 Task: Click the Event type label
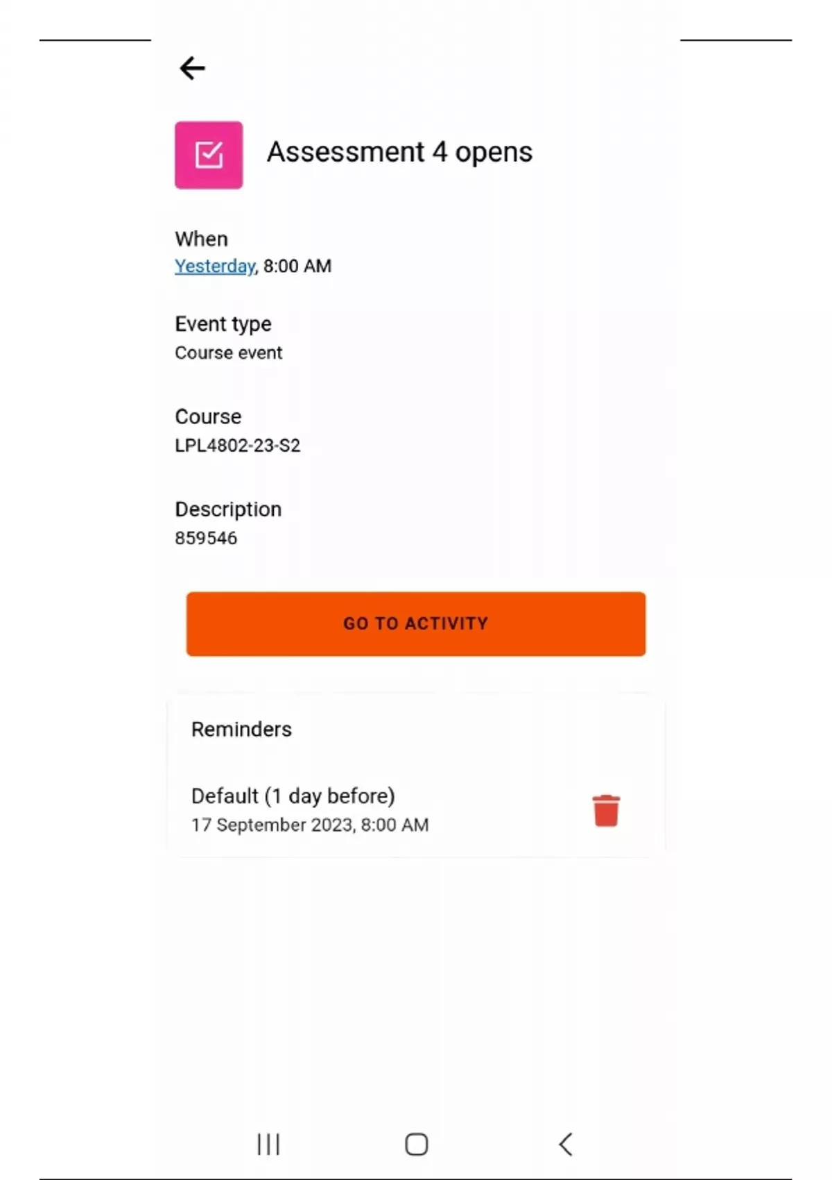(223, 323)
